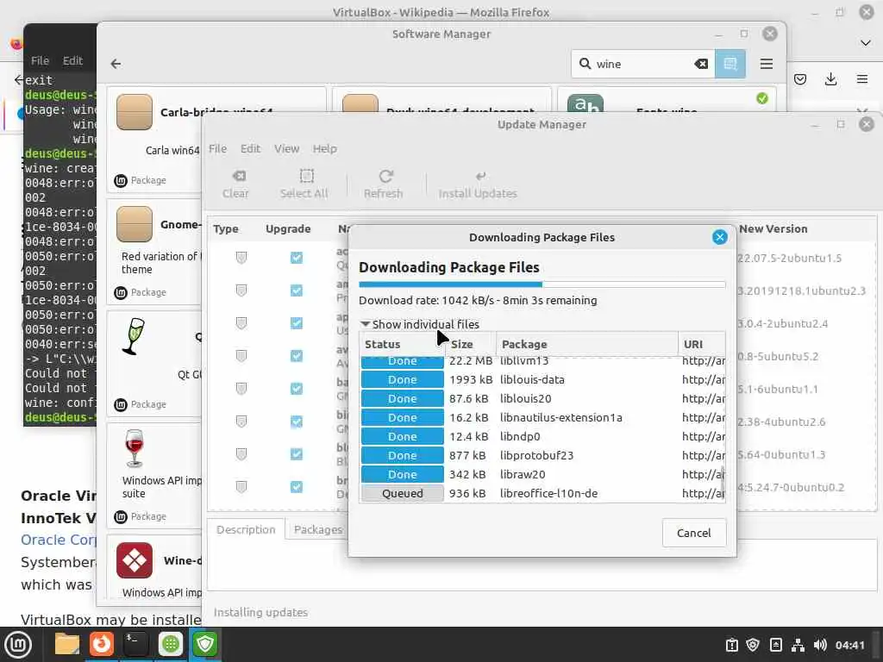Toggle upgrade checkbox for 4:5.24.7-0ubuntu0.2 row
The width and height of the screenshot is (883, 662).
pos(297,486)
